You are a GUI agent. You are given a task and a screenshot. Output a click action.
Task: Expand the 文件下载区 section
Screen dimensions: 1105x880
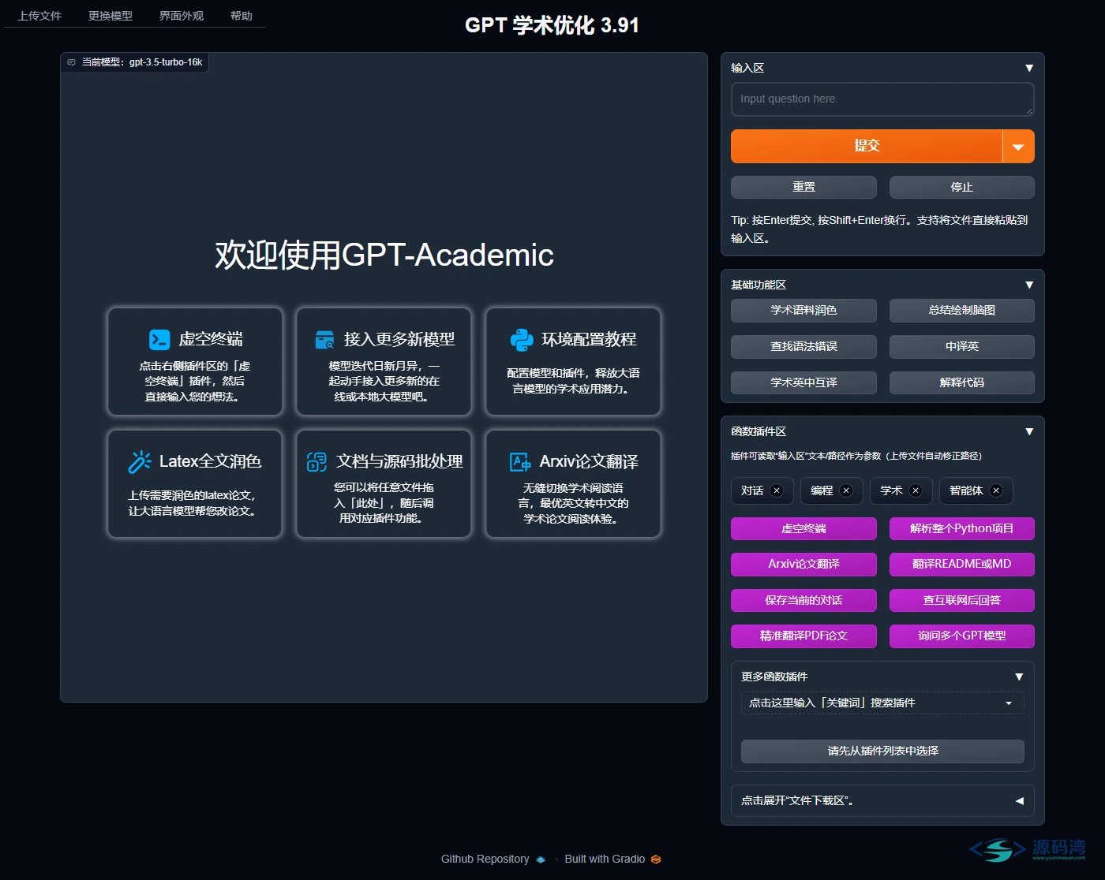point(882,800)
